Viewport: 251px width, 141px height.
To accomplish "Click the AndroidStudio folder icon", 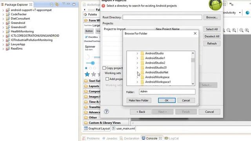I will click(142, 53).
